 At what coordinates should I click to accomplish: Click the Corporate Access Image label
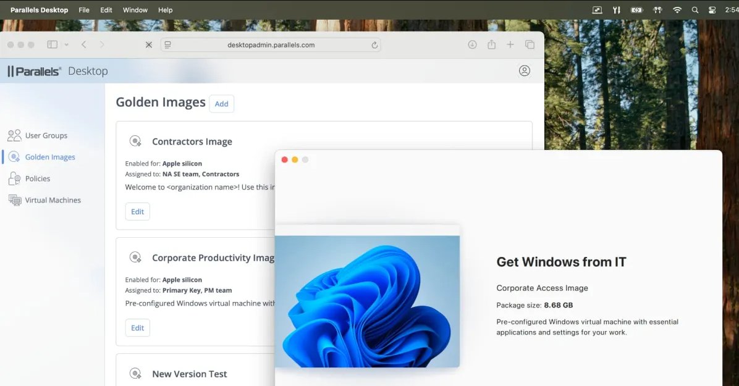point(542,288)
